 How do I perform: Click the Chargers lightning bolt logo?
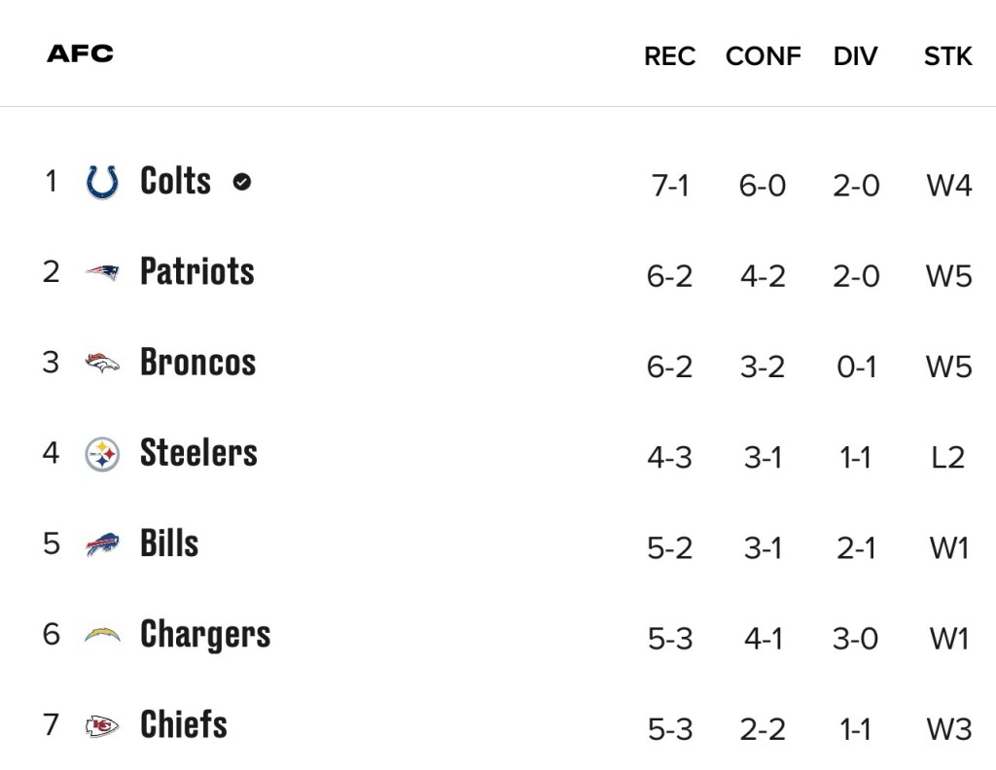[102, 635]
